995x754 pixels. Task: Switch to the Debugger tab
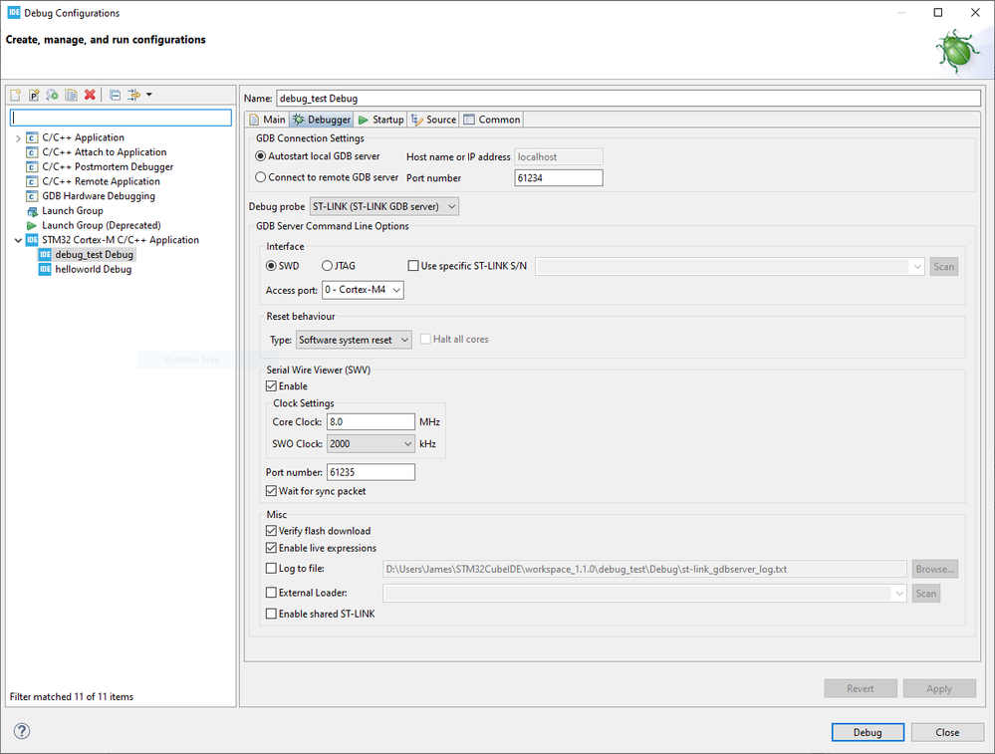(321, 120)
